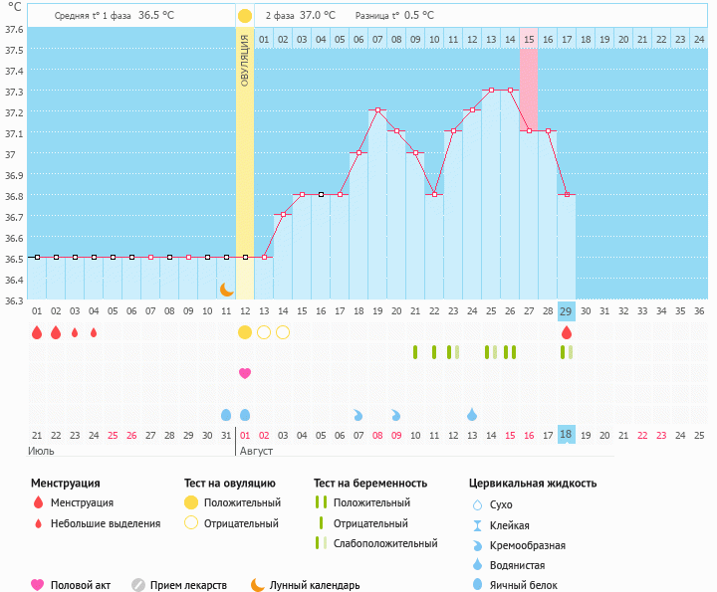Click the Прием лекарств legend item
Viewport: 717px width, 592px height.
(179, 585)
